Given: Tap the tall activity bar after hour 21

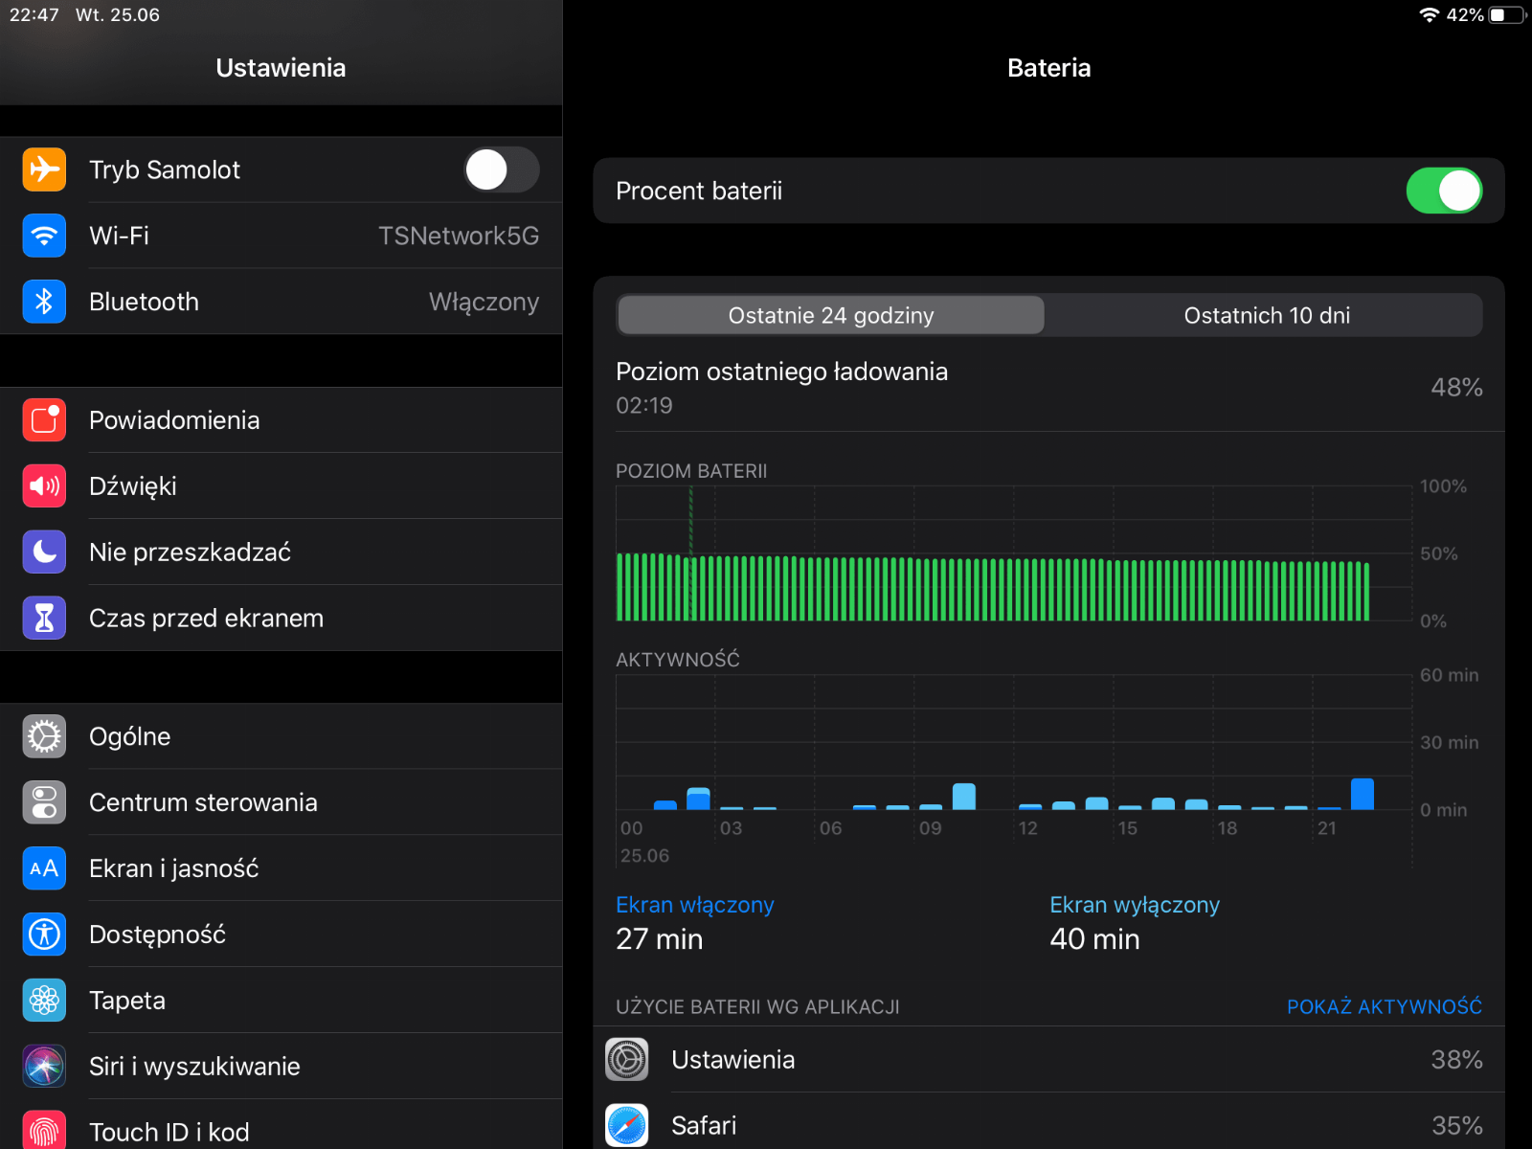Looking at the screenshot, I should (x=1362, y=795).
